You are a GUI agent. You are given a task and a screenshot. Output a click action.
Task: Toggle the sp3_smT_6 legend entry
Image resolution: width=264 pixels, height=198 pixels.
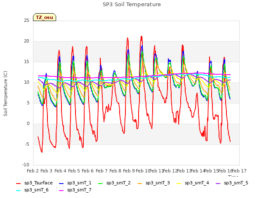point(32,190)
